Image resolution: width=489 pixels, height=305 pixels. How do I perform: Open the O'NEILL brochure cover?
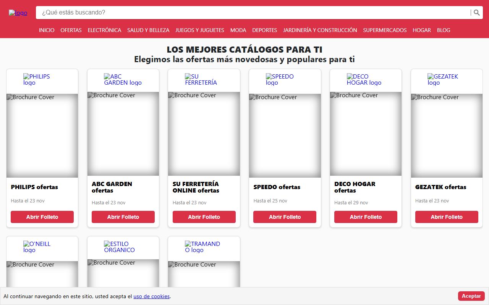42,274
